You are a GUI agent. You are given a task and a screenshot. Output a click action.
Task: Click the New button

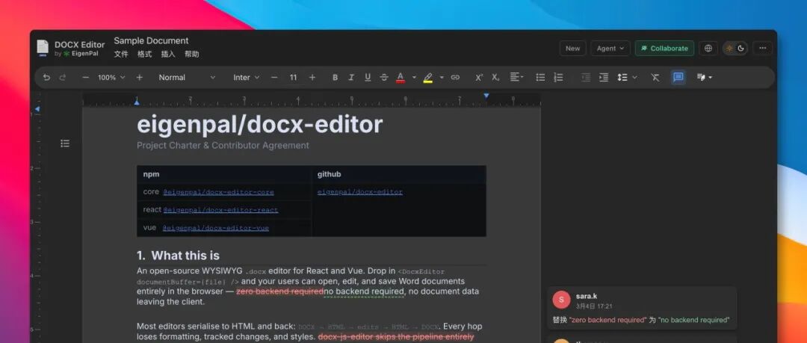573,49
